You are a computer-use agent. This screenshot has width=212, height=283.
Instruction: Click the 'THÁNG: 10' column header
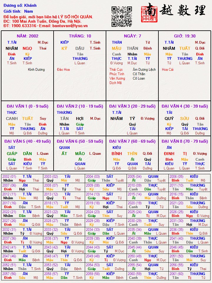pyautogui.click(x=80, y=36)
